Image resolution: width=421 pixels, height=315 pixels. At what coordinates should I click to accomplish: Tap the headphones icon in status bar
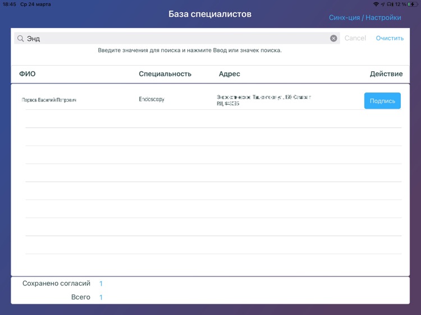[390, 4]
